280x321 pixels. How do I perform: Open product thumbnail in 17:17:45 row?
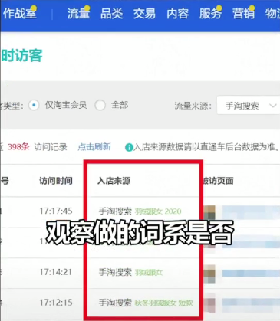209,213
